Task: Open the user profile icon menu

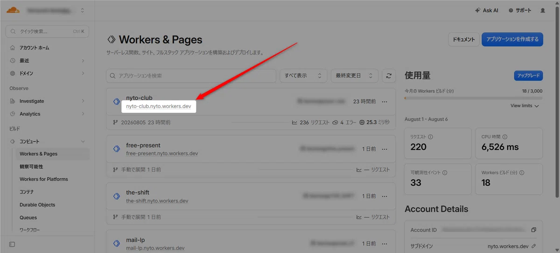Action: click(x=543, y=10)
